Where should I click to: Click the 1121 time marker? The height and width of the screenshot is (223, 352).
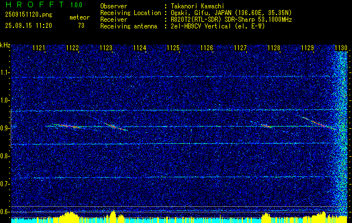[x=39, y=48]
